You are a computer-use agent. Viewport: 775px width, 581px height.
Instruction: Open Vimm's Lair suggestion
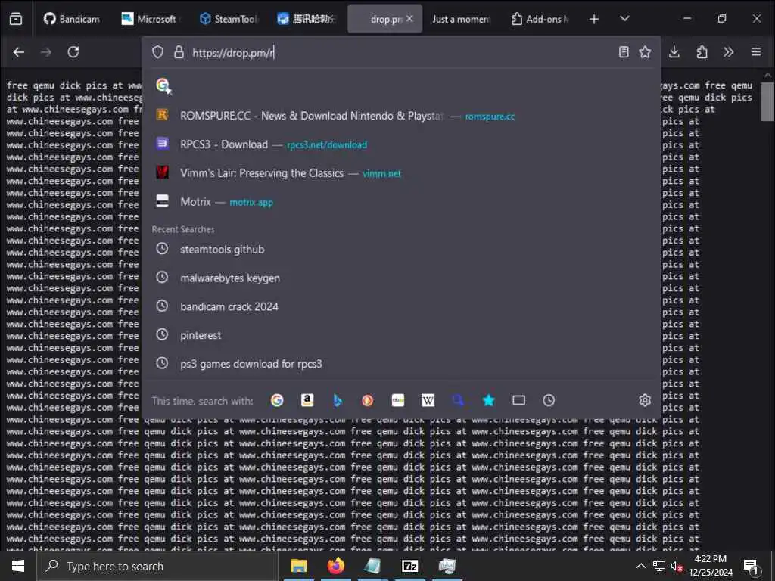401,173
